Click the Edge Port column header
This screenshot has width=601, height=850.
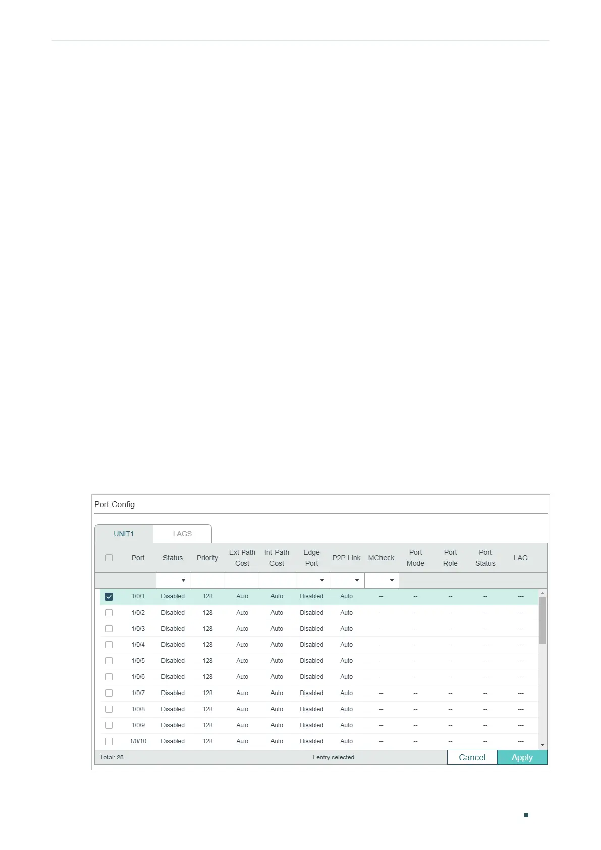(311, 558)
